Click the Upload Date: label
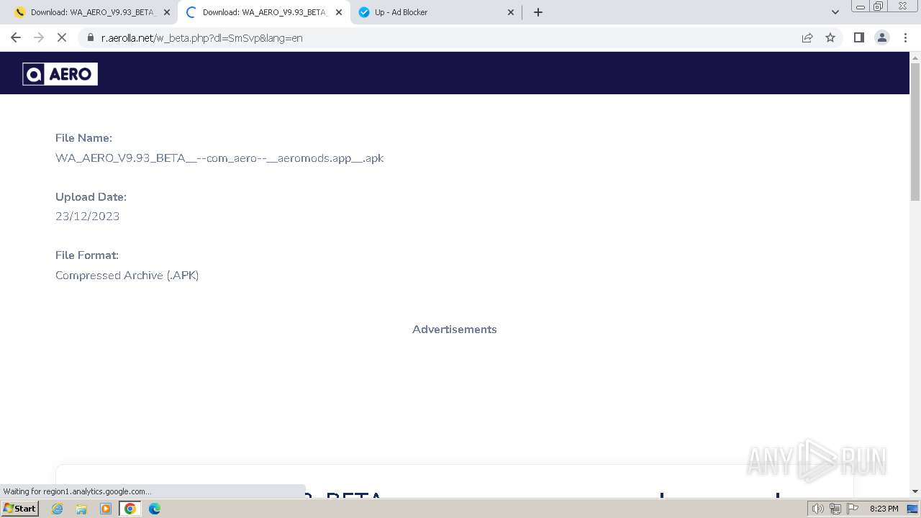Viewport: 921px width, 518px height. tap(91, 197)
